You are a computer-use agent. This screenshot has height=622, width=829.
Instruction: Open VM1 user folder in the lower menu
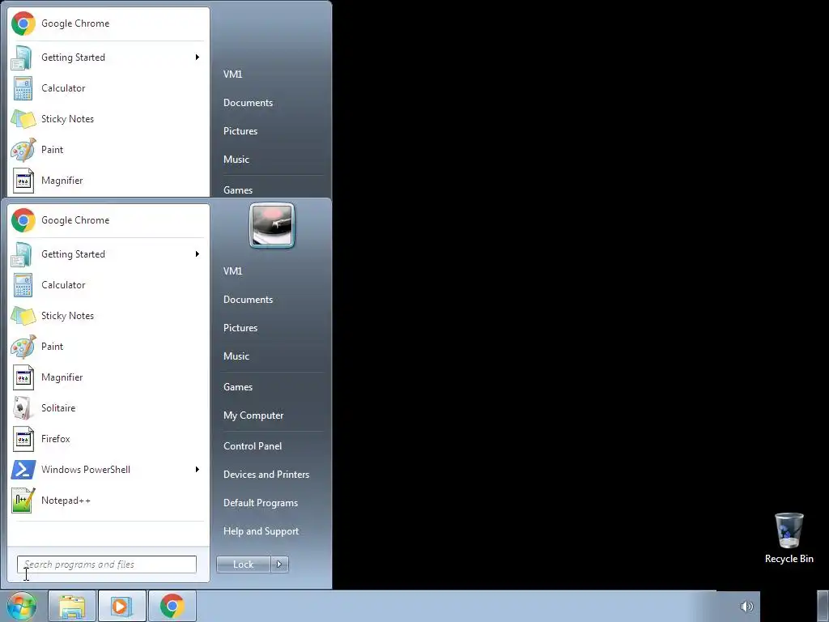(x=232, y=271)
